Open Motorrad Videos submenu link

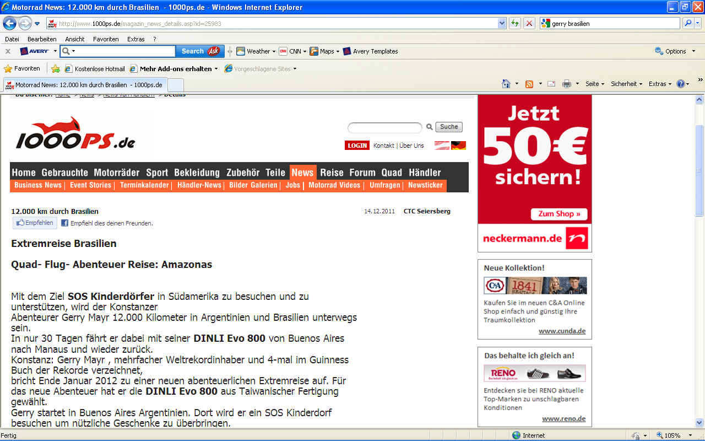334,185
